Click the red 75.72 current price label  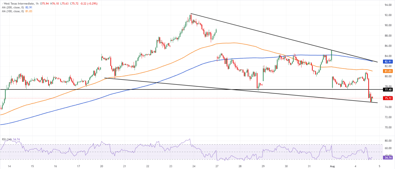coord(388,98)
